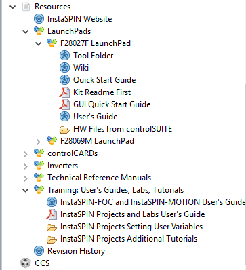Screen dimensions: 246x270
Task: Click the web icon beside User's Guide
Action: coord(64,117)
